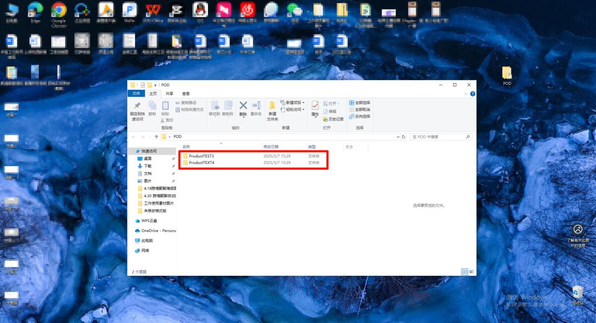Screen dimensions: 596x323
Task: Open the New Item (新建项目) dropdown
Action: pos(293,103)
